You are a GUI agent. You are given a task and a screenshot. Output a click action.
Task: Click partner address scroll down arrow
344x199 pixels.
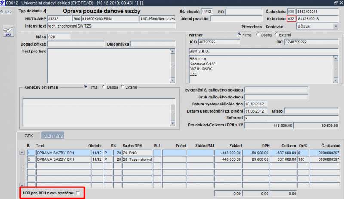coord(335,80)
